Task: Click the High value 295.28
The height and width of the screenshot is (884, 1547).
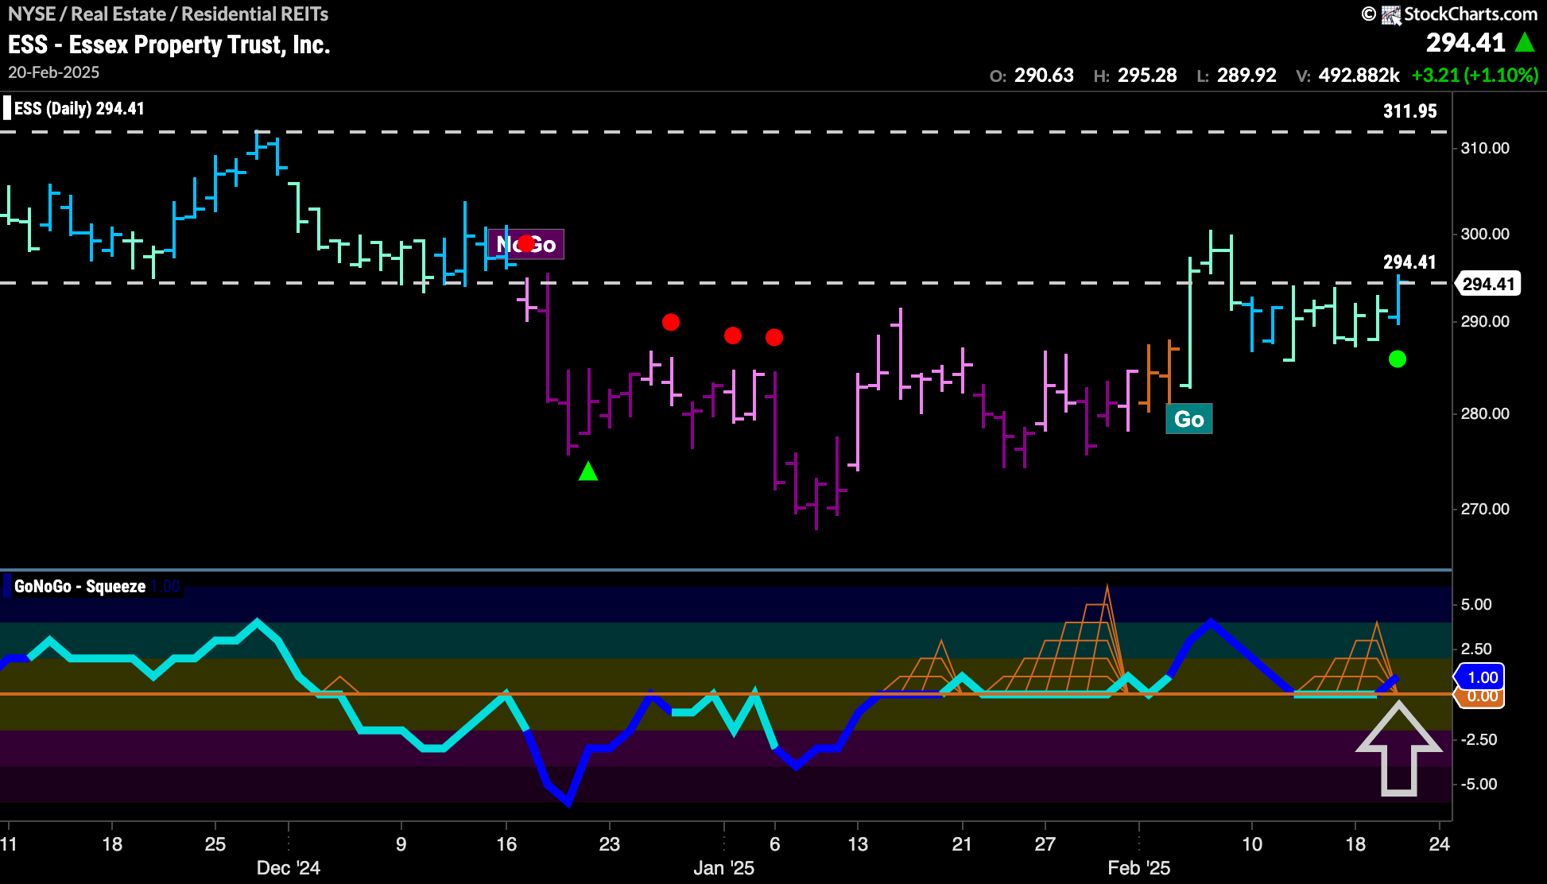Action: click(x=1147, y=76)
